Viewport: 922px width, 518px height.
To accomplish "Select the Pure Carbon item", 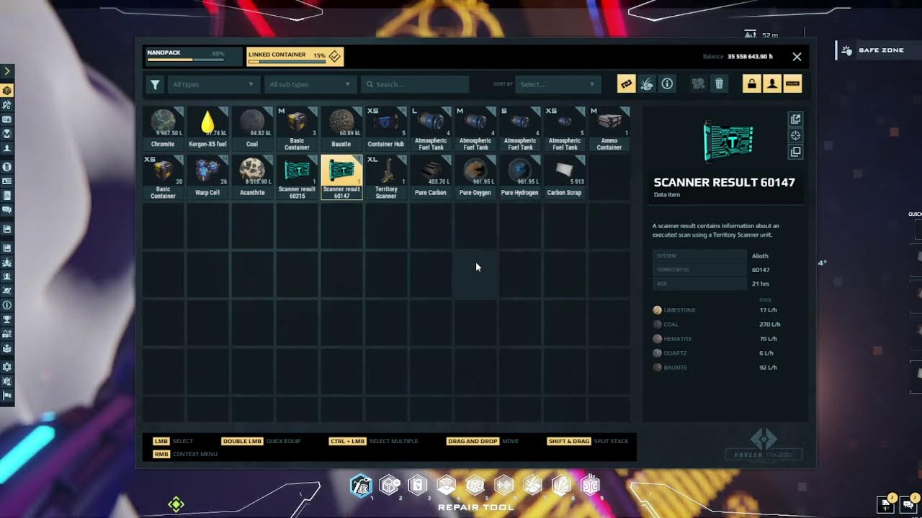I will click(x=431, y=177).
